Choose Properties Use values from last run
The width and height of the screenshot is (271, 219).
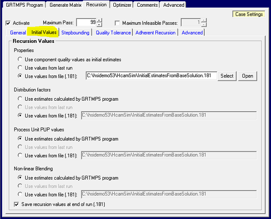tap(20, 68)
